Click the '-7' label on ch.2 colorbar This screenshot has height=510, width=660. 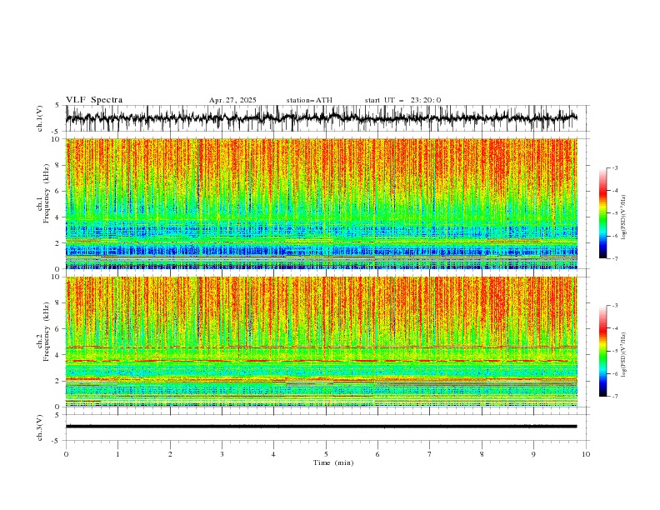pyautogui.click(x=614, y=396)
